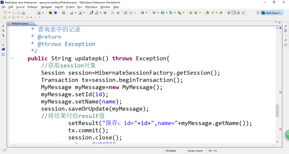
Task: Open the Run dropdown arrow
Action: point(166,13)
